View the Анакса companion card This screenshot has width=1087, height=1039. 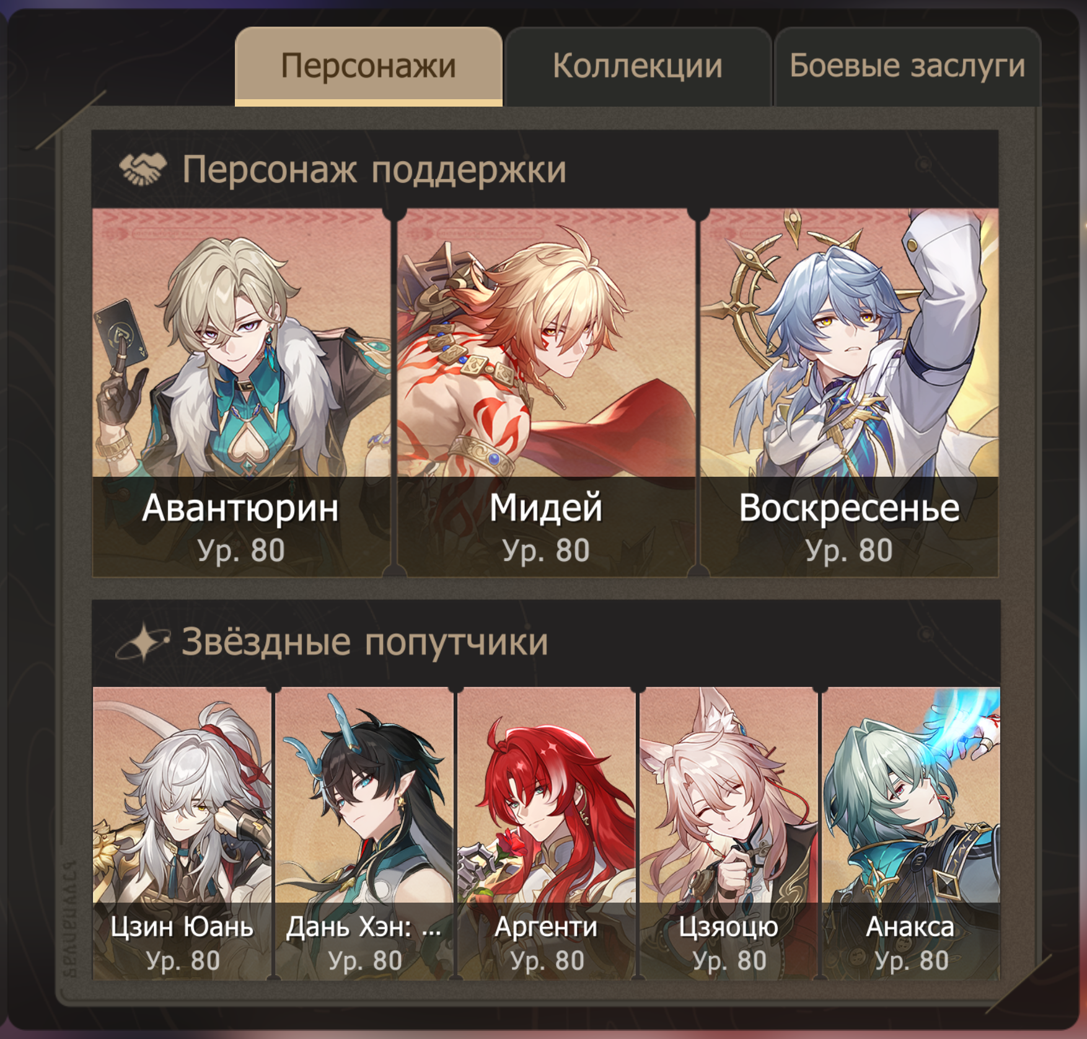[x=911, y=833]
